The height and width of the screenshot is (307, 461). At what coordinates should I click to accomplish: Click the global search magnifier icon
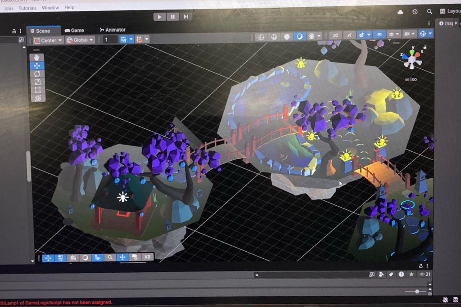point(429,12)
